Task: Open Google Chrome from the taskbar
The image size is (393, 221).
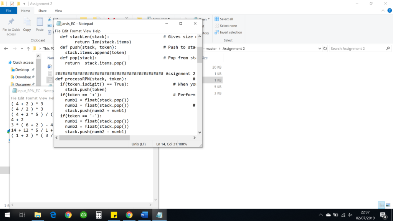Action: (x=68, y=214)
